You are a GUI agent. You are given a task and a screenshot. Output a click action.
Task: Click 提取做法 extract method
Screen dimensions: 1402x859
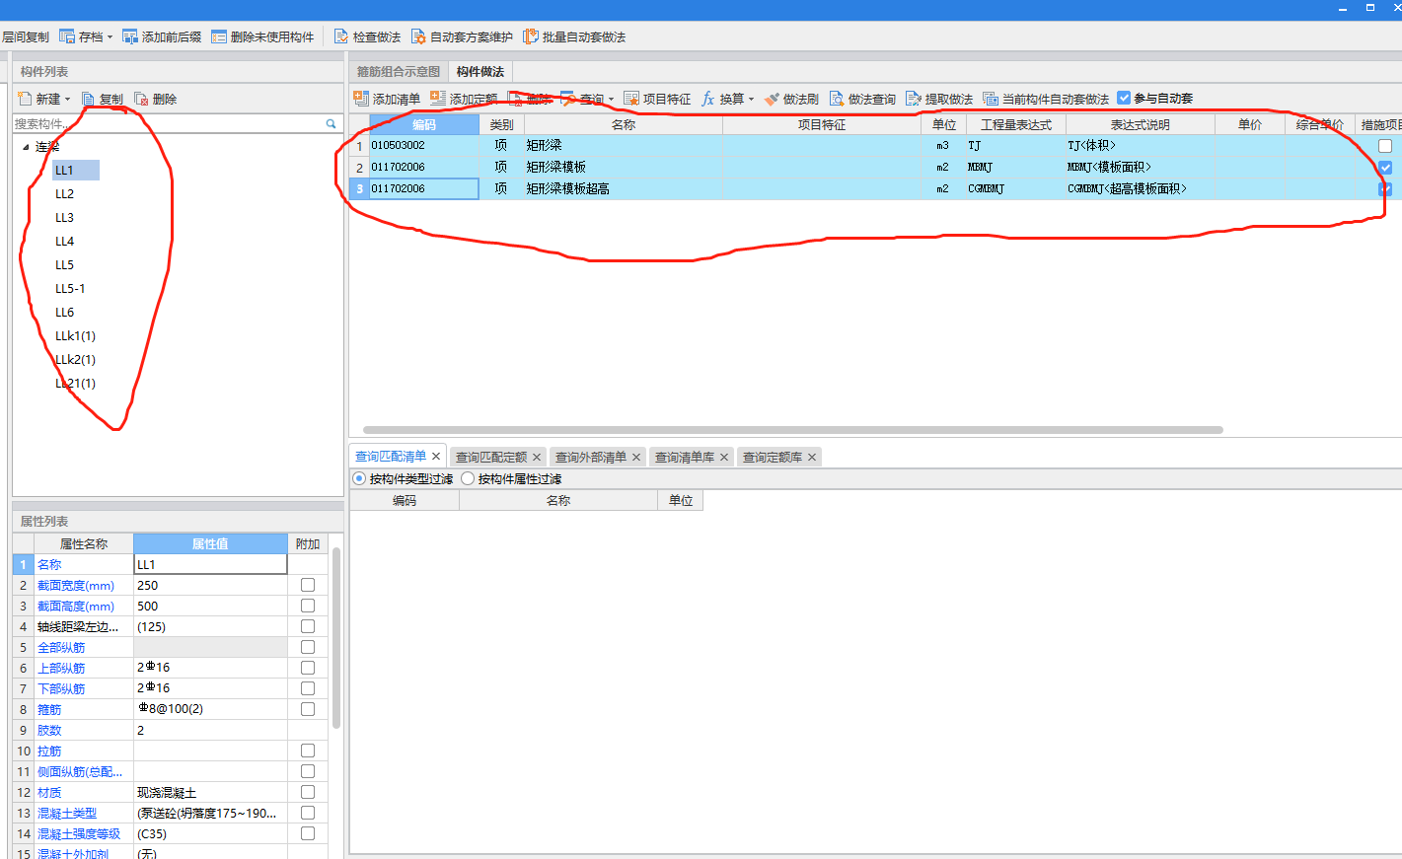click(x=939, y=99)
